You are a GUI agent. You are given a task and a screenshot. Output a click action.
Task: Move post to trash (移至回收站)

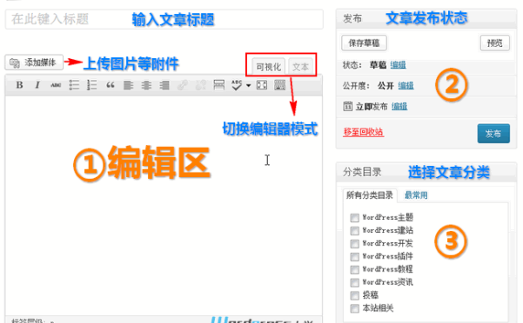pos(363,132)
